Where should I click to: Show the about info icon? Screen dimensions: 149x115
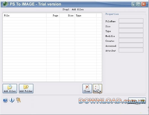click(x=12, y=100)
